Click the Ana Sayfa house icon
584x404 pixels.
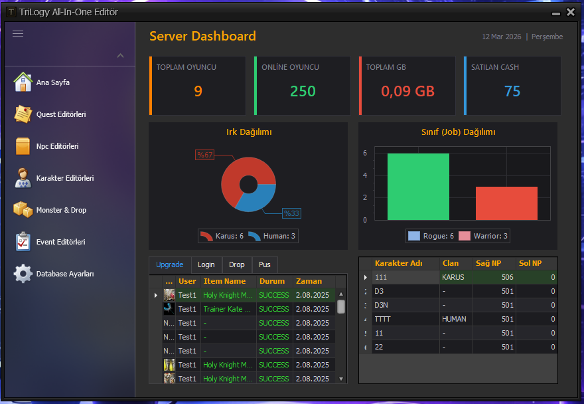tap(23, 82)
